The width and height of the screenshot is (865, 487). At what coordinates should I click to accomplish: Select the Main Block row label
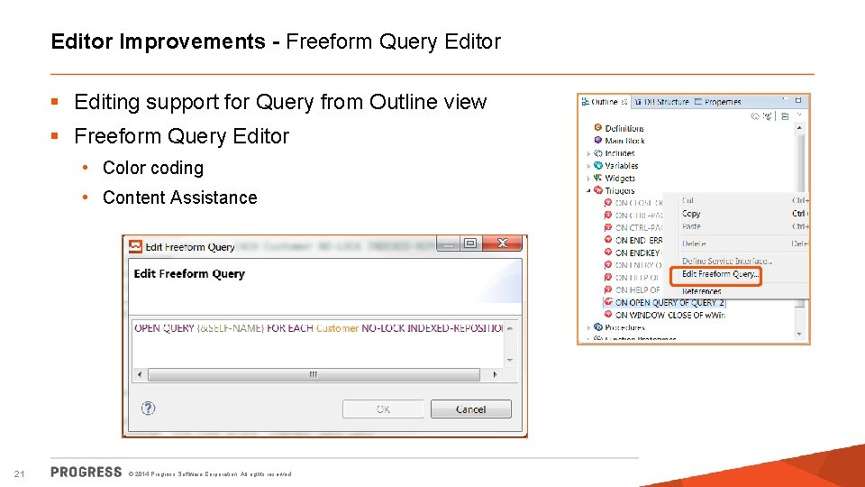point(624,141)
